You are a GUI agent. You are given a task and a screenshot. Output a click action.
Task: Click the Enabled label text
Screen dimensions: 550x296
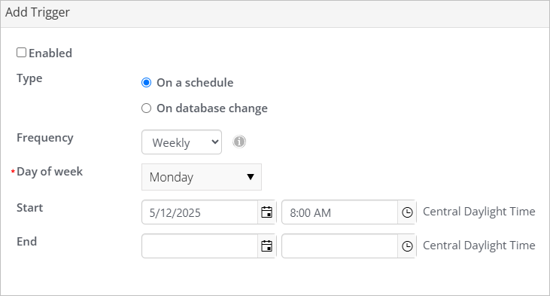[50, 53]
